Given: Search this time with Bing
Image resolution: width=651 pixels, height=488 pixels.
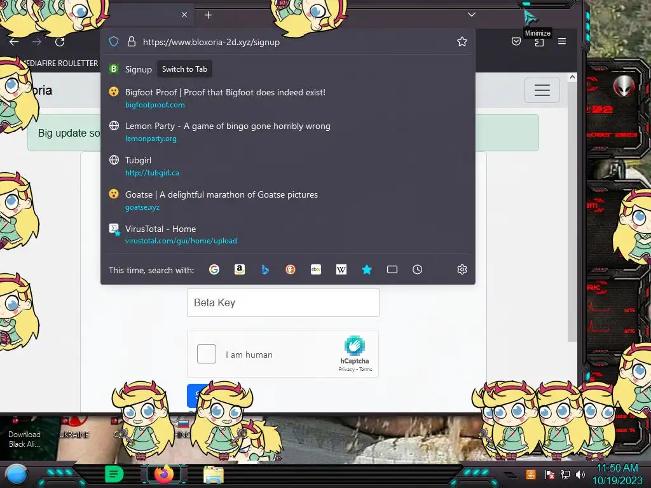Looking at the screenshot, I should point(265,269).
